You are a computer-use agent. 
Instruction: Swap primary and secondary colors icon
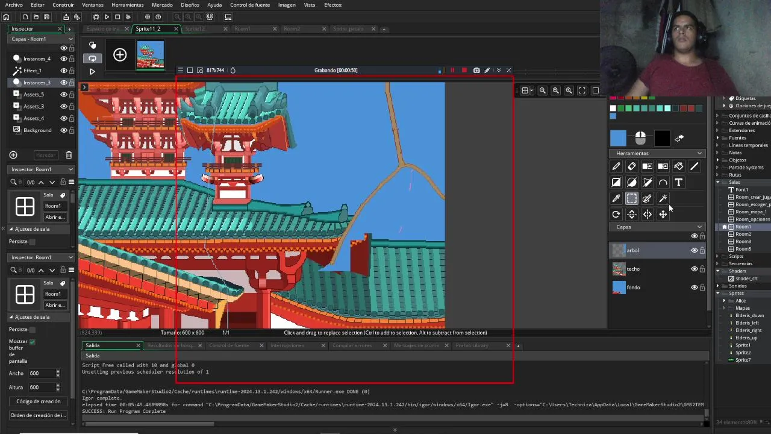pyautogui.click(x=679, y=138)
